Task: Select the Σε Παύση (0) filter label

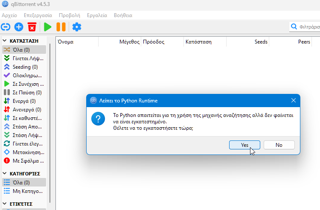Action: [27, 93]
